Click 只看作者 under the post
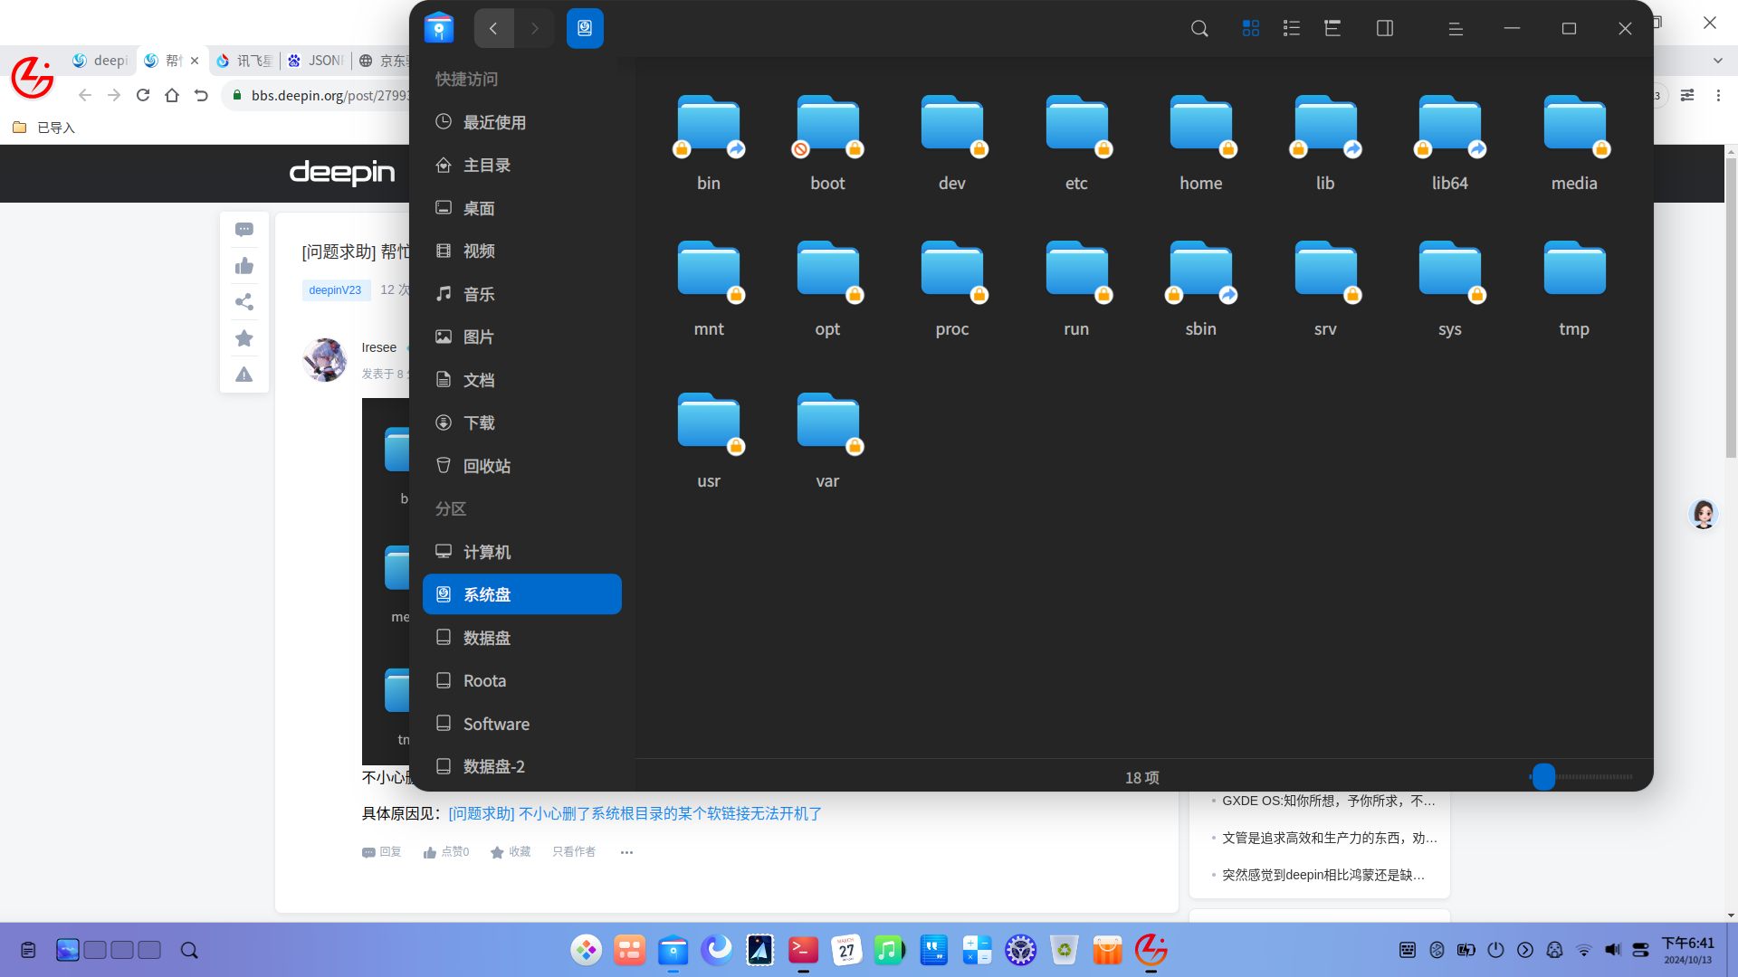The height and width of the screenshot is (977, 1738). [x=574, y=852]
